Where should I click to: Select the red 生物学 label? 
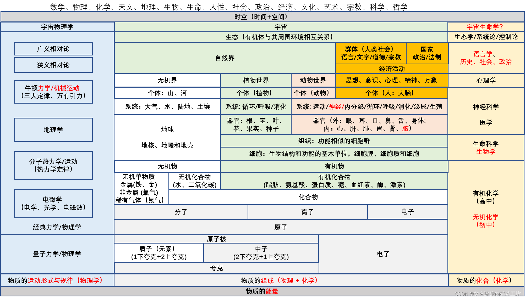486,151
